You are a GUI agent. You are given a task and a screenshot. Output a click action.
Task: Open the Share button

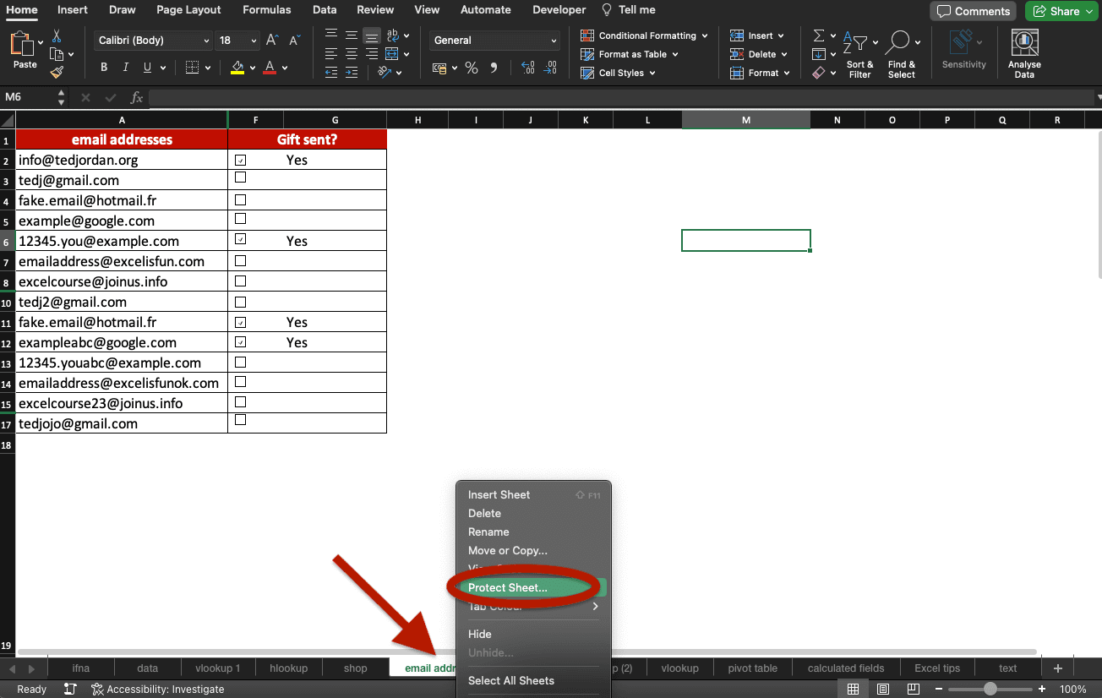1061,11
